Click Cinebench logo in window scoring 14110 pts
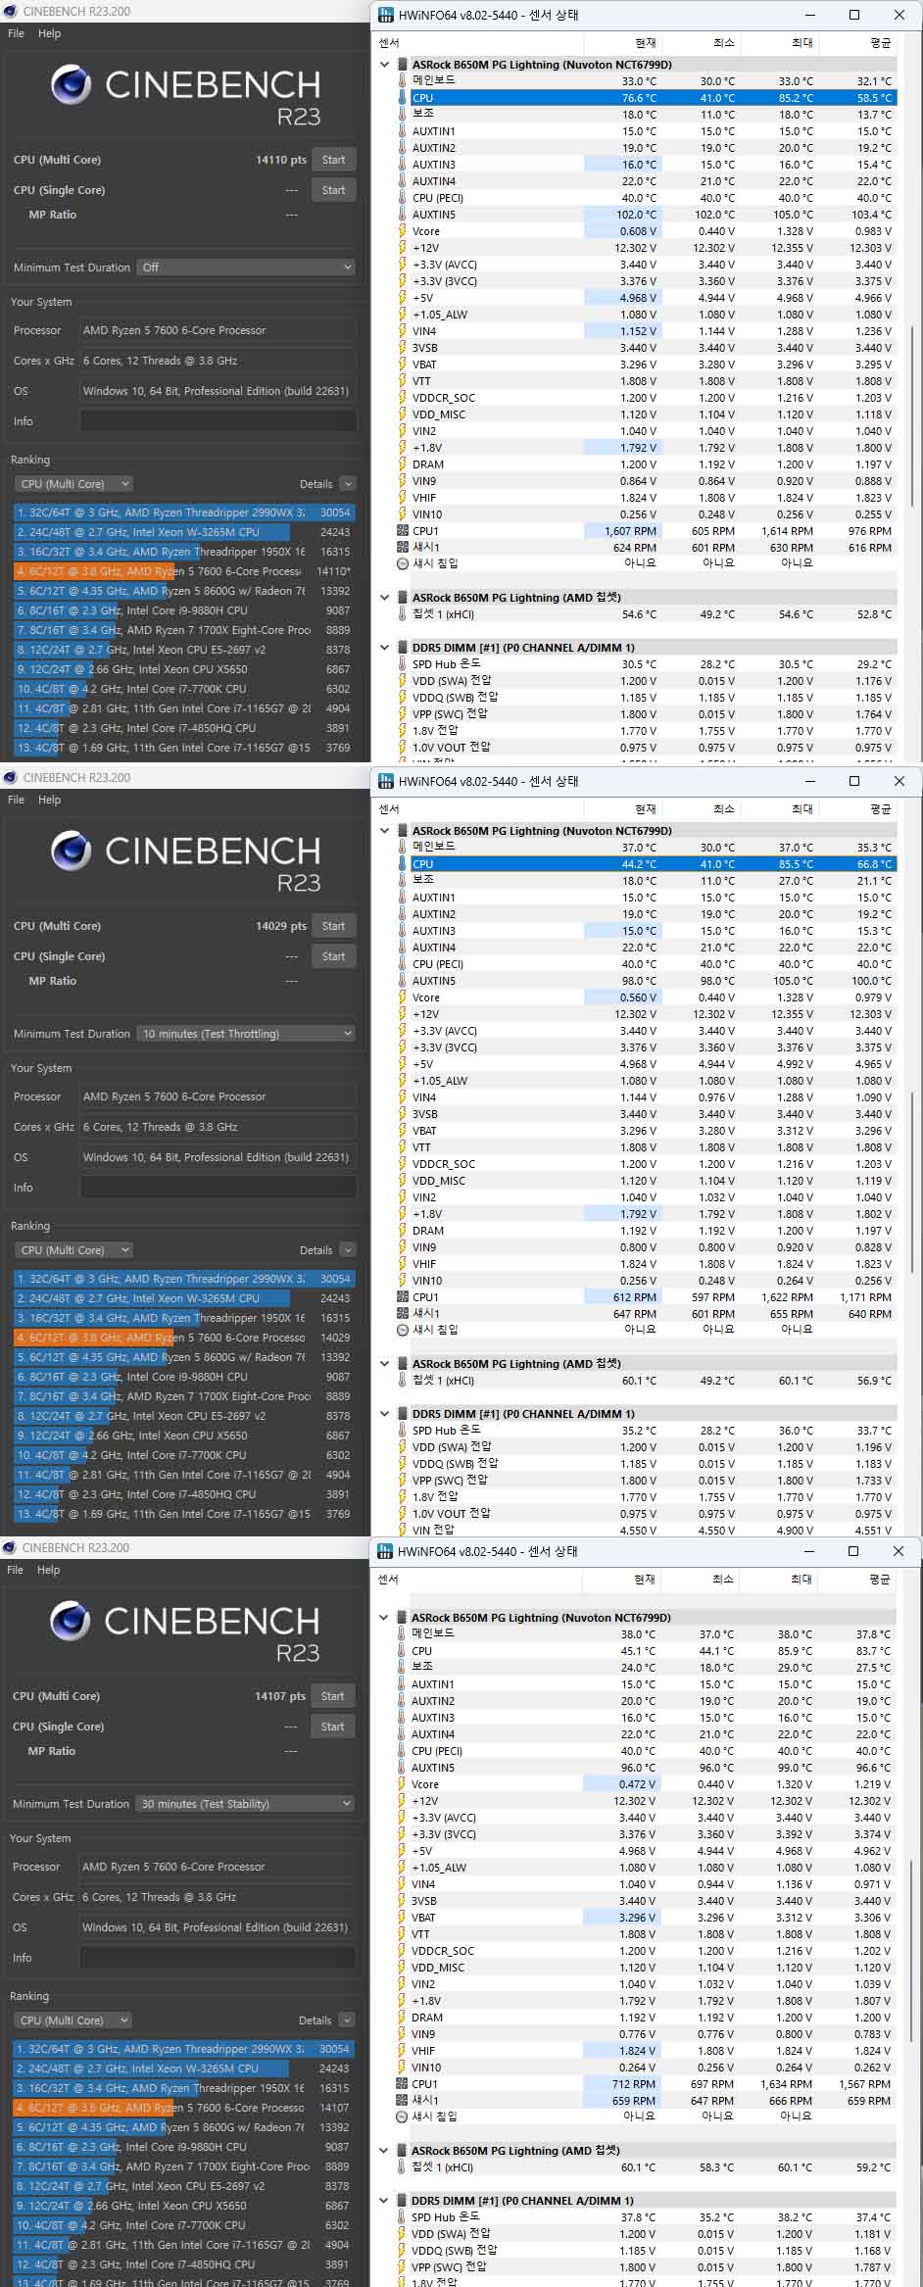The image size is (923, 2287). click(71, 85)
